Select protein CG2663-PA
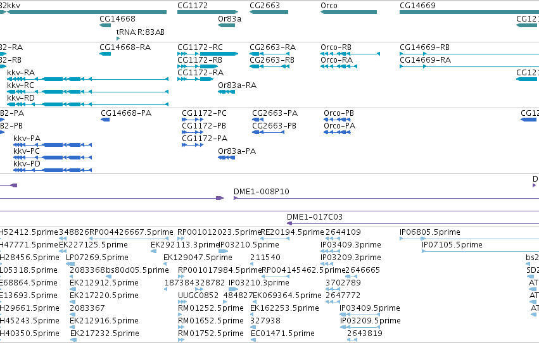This screenshot has height=343, width=539. [x=275, y=113]
